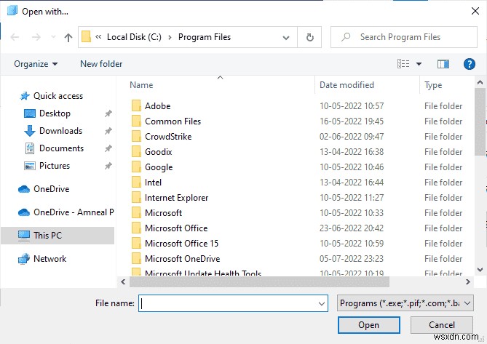The width and height of the screenshot is (487, 344).
Task: Click the date 02-06-2022 09:47
Action: click(x=352, y=137)
